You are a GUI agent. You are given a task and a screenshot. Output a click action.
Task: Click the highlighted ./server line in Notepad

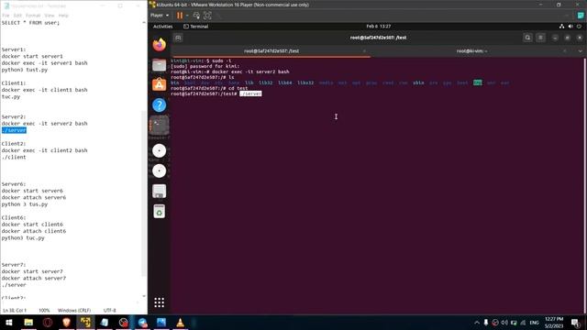[x=14, y=130]
